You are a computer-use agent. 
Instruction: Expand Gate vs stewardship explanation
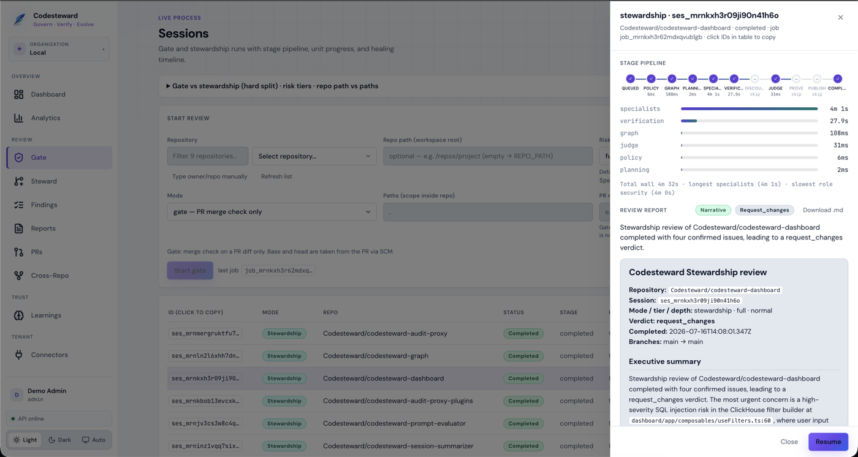point(272,86)
